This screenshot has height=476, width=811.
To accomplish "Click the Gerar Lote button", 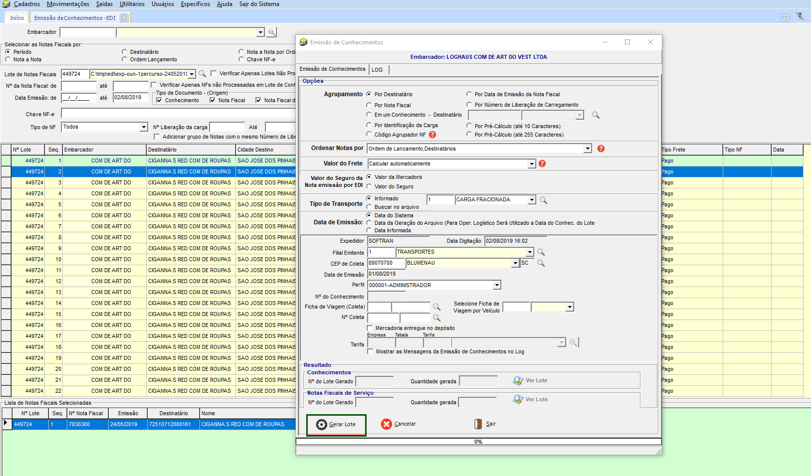I will coord(336,425).
